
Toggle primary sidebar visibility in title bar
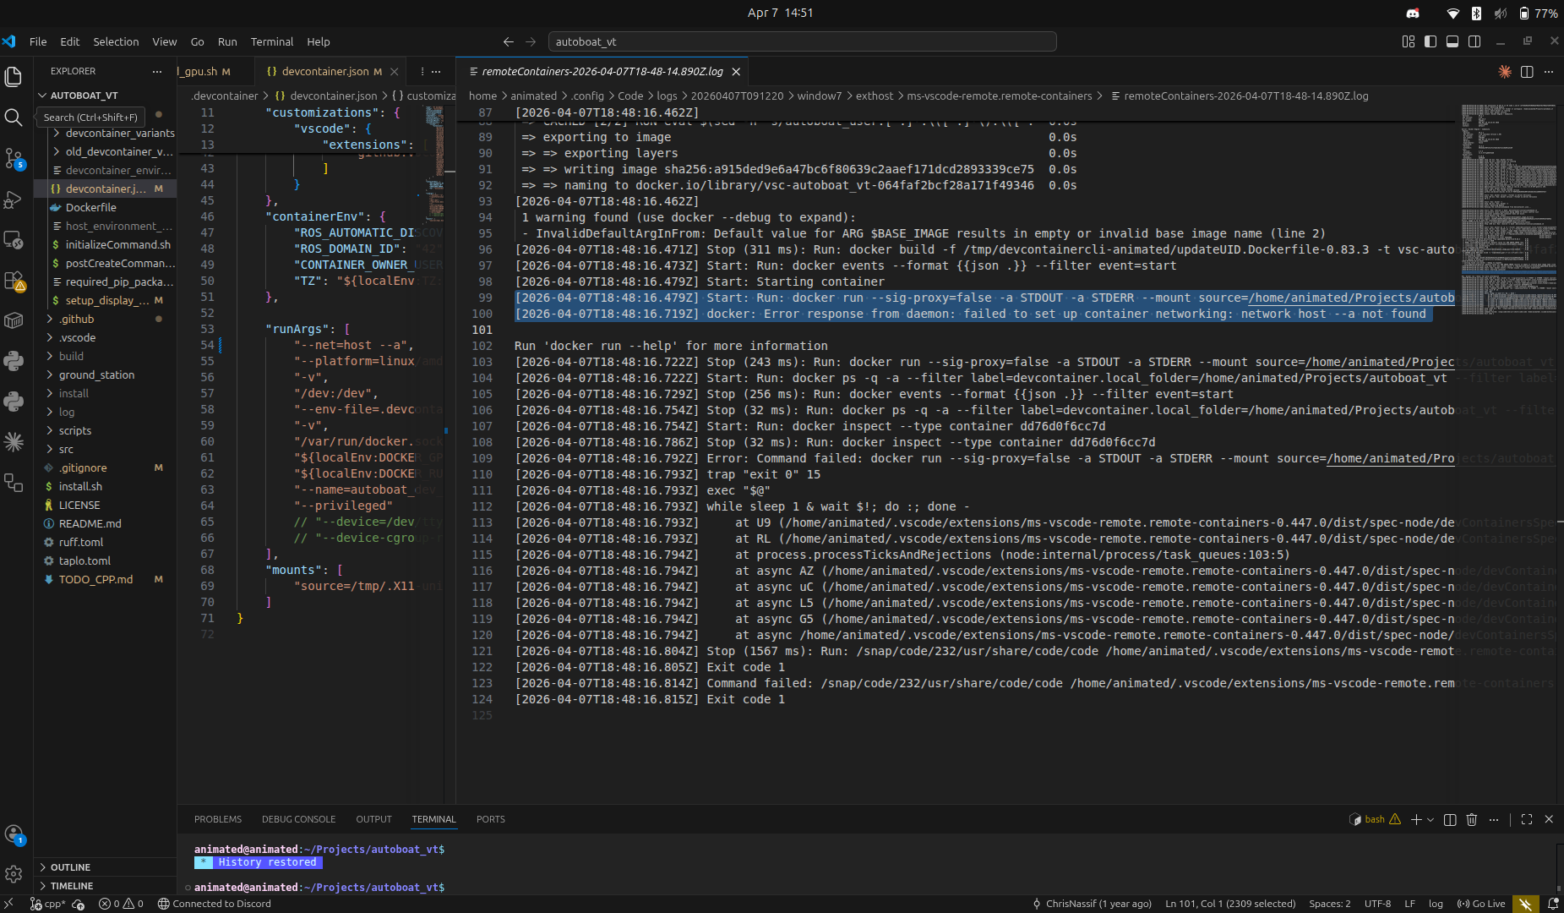coord(1430,41)
